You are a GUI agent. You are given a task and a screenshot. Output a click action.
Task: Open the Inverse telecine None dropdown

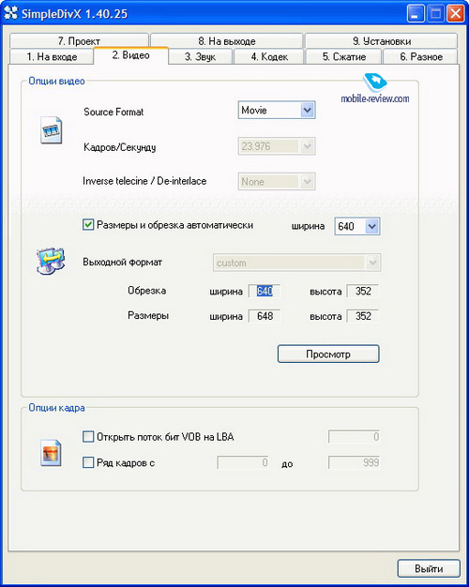tap(277, 182)
